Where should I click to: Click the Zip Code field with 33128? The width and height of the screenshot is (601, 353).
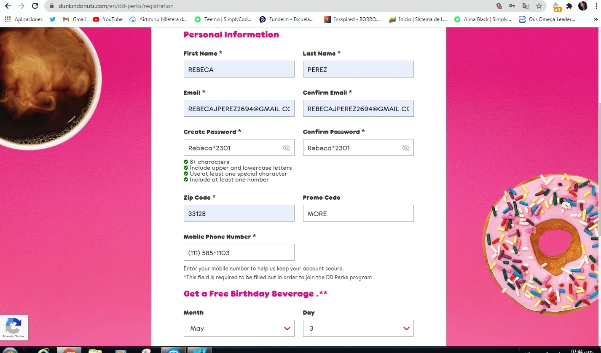pos(239,213)
